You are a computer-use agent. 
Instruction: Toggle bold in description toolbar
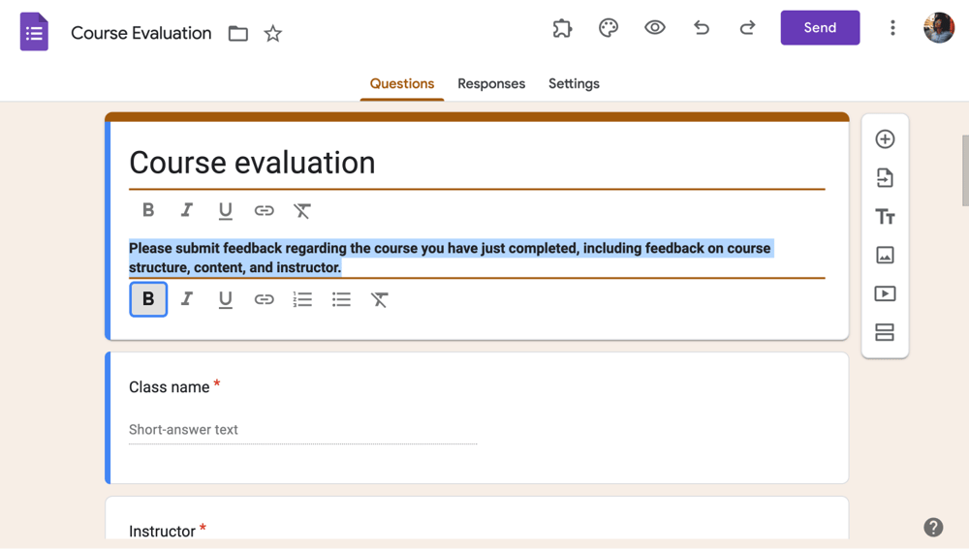[148, 299]
